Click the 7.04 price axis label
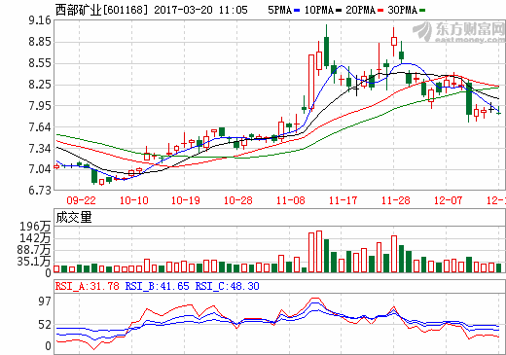This screenshot has height=355, width=506. point(40,169)
